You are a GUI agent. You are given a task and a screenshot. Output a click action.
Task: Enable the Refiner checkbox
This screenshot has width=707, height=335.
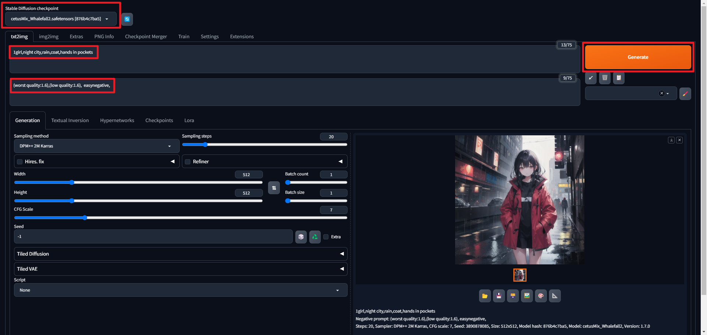[x=188, y=162]
